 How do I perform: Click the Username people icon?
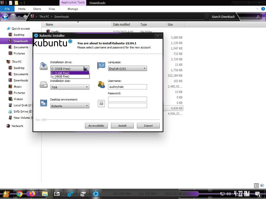(102, 84)
